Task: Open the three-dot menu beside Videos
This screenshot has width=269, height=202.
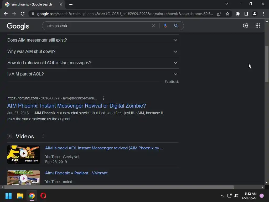Action: tap(43, 136)
